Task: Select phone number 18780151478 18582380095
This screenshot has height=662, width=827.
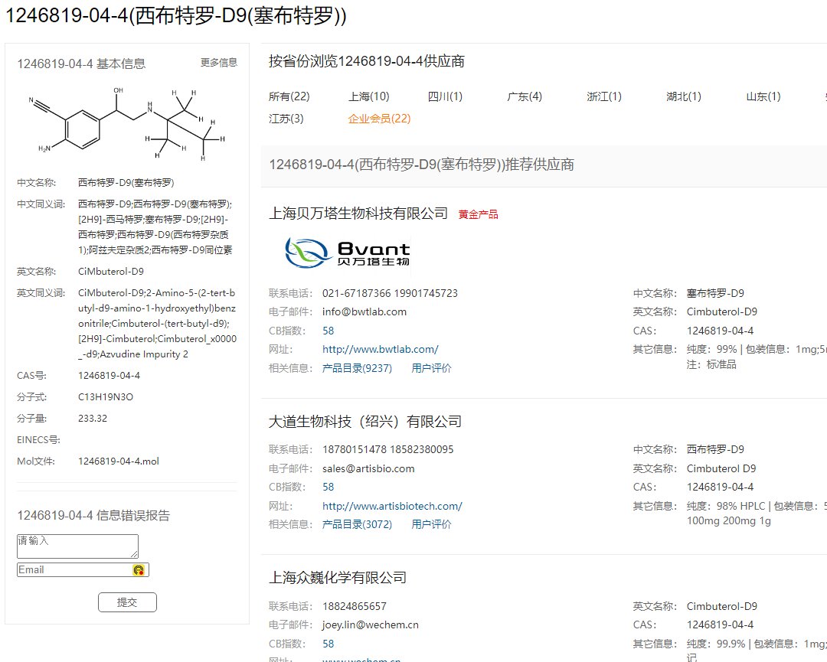Action: click(x=387, y=449)
